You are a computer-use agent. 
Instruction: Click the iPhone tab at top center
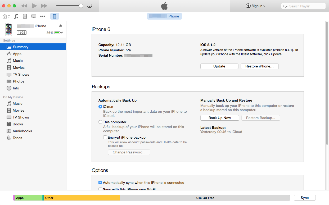tap(164, 16)
